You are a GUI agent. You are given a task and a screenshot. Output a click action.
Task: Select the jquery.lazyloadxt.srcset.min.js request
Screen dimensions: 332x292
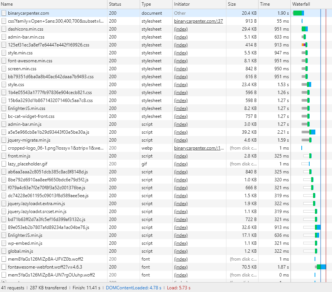tap(37, 212)
